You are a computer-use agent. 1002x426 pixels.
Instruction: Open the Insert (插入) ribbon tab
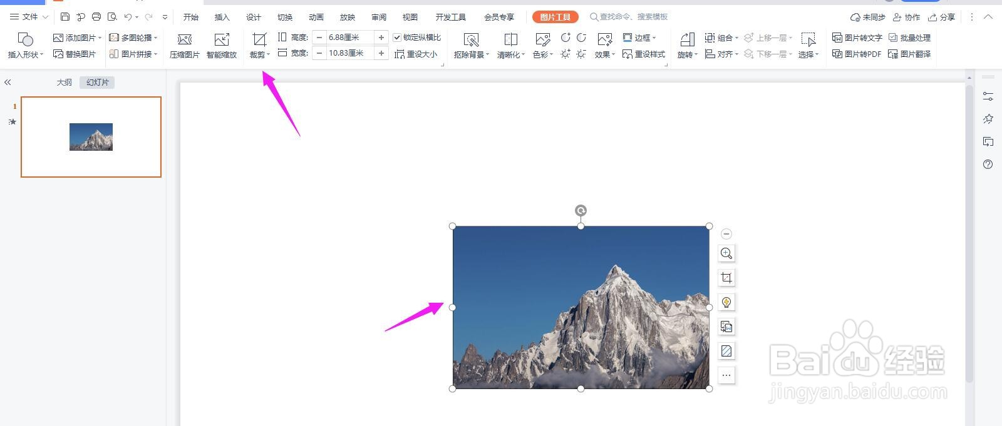pyautogui.click(x=222, y=17)
